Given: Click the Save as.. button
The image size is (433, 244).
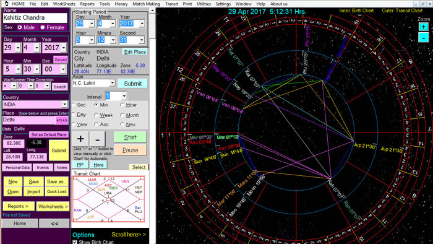Looking at the screenshot, I should pos(57,181).
